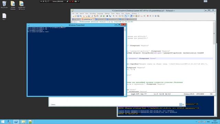Click the Copy icon in Notepad++ toolbar
This screenshot has width=220, height=124.
tap(95, 16)
